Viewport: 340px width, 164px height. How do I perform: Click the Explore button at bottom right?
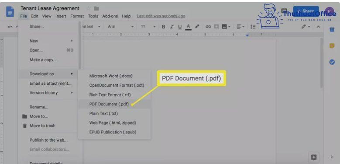[x=314, y=157]
